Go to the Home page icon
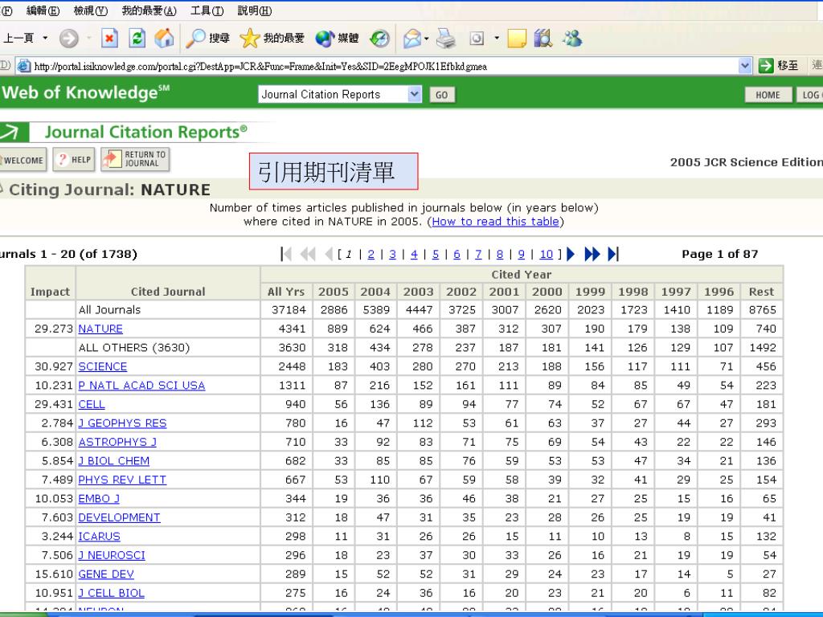This screenshot has width=823, height=617. click(164, 38)
